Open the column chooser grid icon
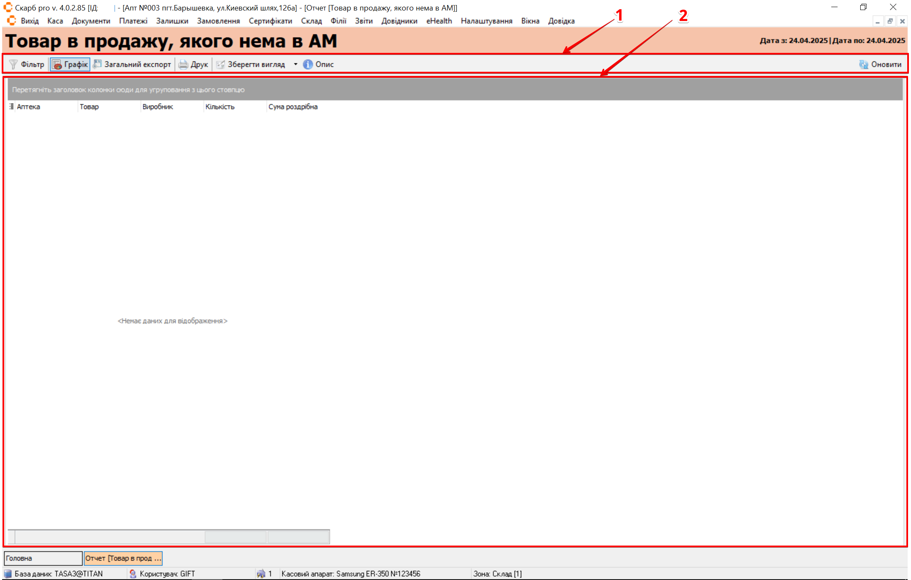This screenshot has height=580, width=911. coord(11,107)
